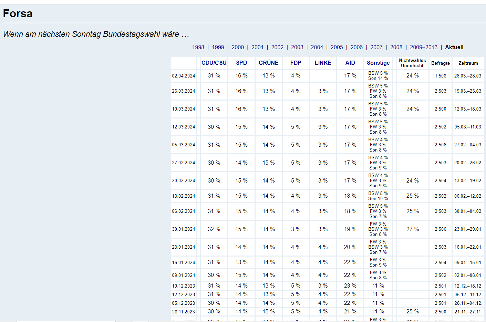This screenshot has height=322, width=486.
Task: Click AfD 23 % in 19.12.2023 row
Action: tap(350, 285)
